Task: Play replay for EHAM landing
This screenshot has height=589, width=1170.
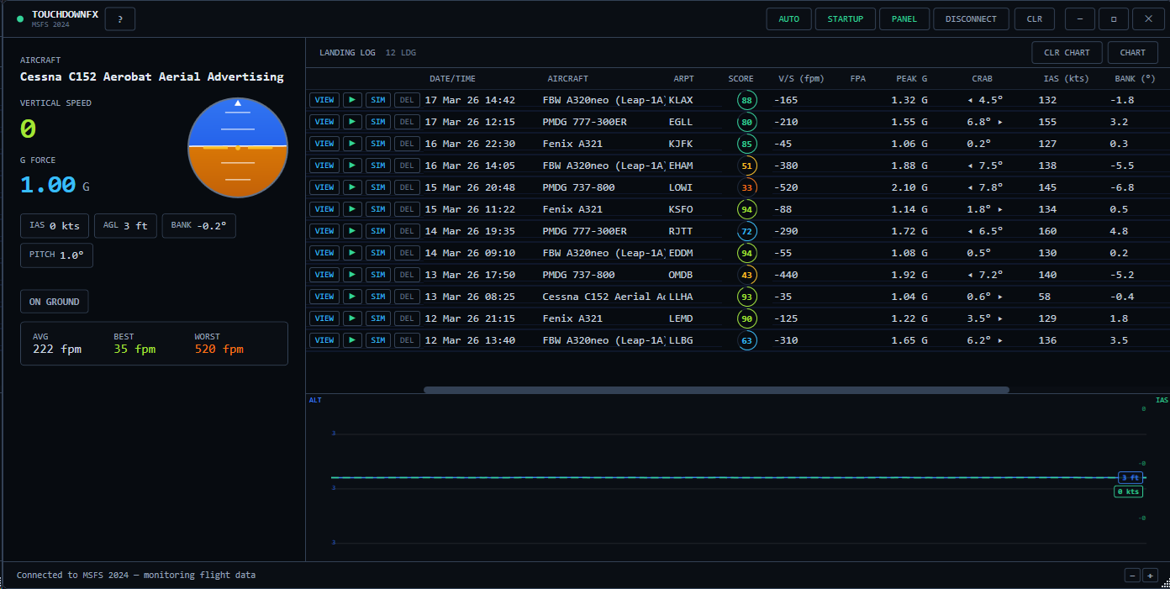Action: click(x=352, y=166)
